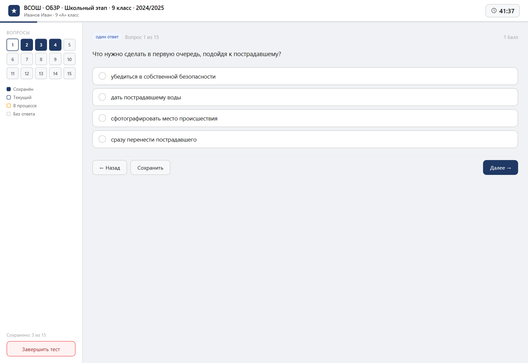Select "сразу перенести пострадавшего" answer
The width and height of the screenshot is (528, 363).
pos(305,139)
